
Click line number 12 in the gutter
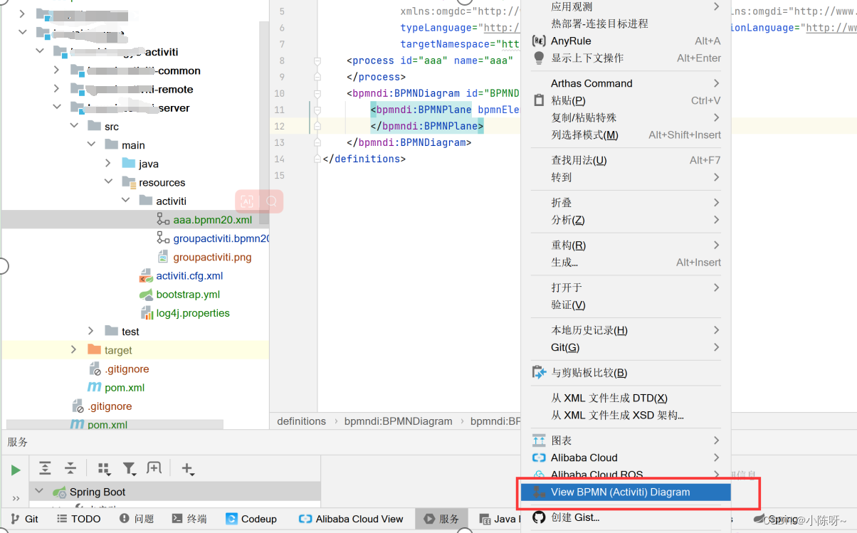(280, 126)
